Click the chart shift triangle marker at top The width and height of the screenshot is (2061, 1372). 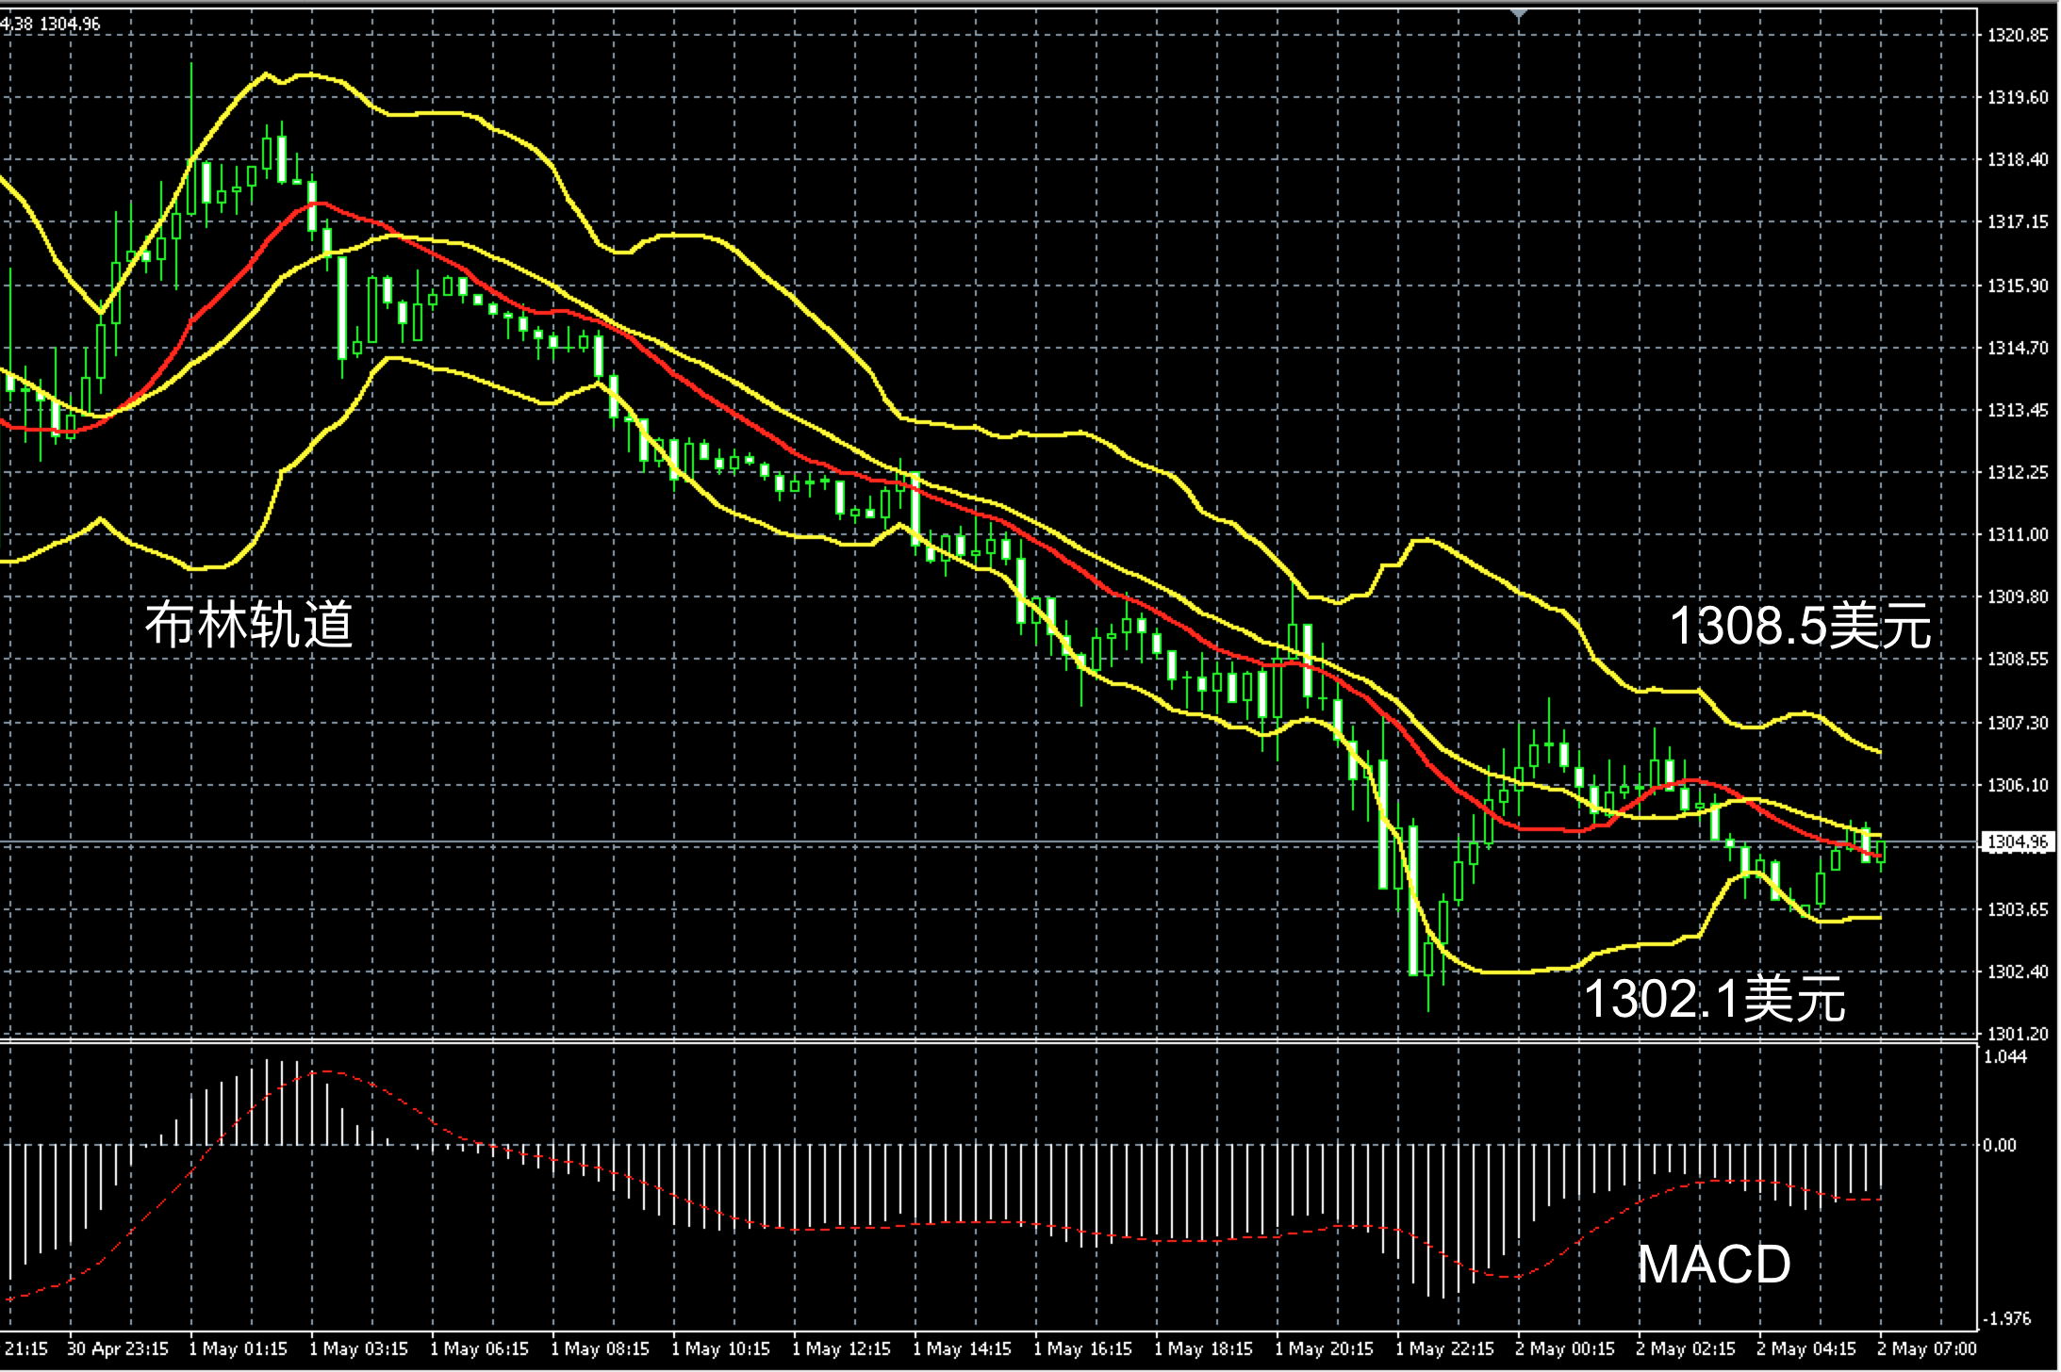tap(1518, 15)
